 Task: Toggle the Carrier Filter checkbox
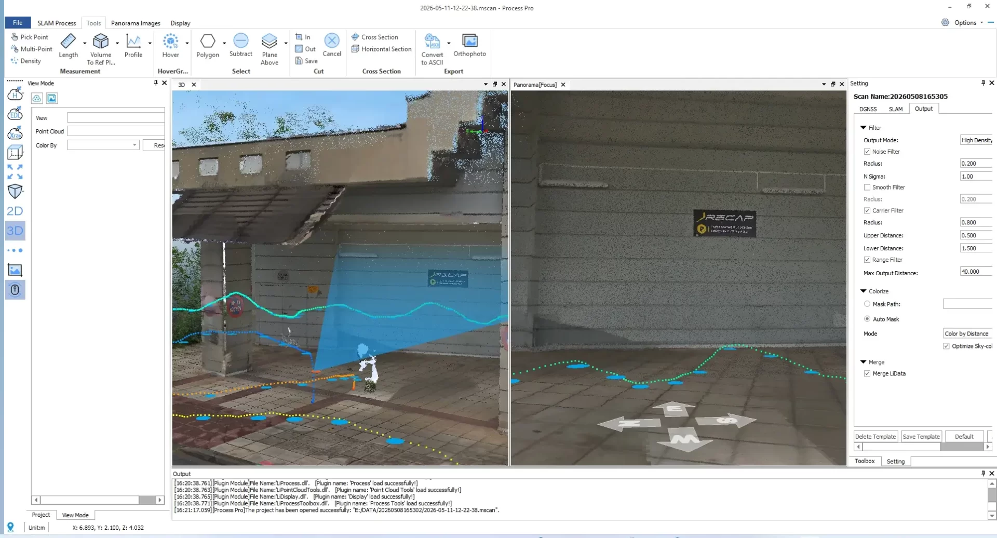(867, 210)
